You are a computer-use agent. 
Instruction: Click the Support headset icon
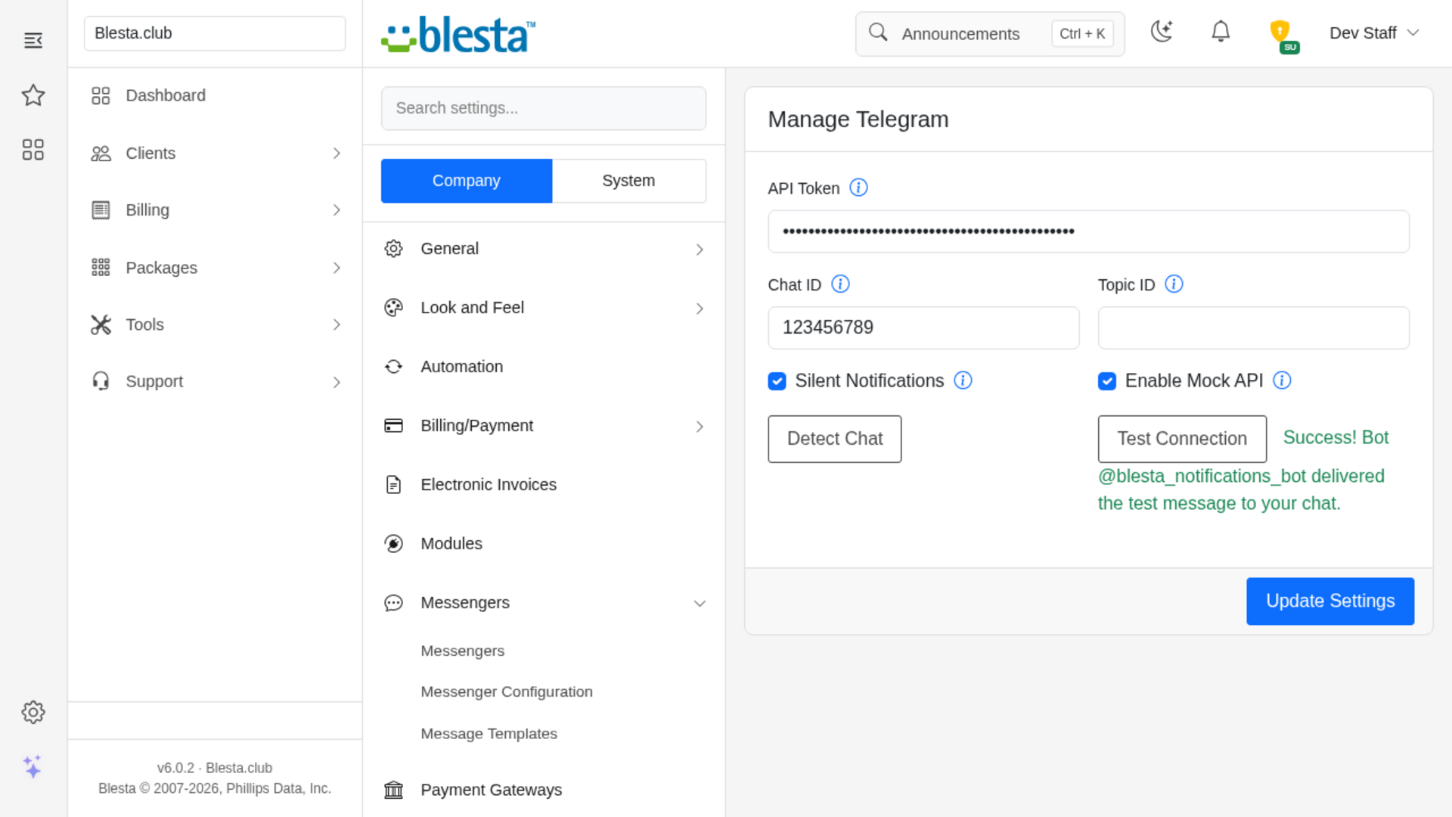[x=101, y=381]
